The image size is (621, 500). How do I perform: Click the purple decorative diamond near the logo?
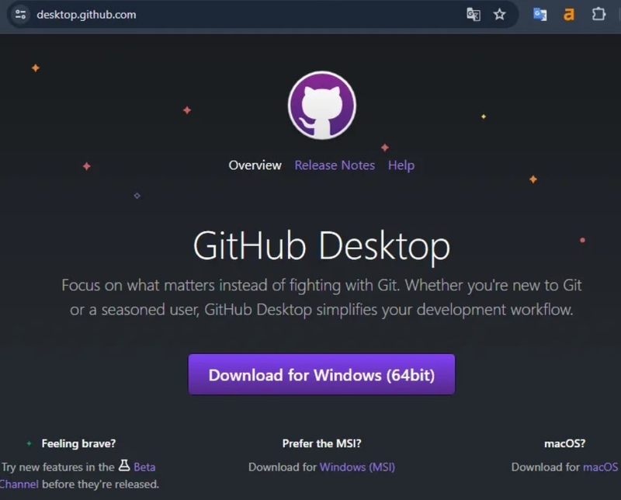(137, 196)
